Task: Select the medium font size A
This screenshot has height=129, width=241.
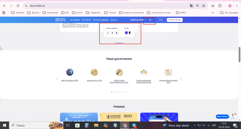Action: (x=112, y=33)
